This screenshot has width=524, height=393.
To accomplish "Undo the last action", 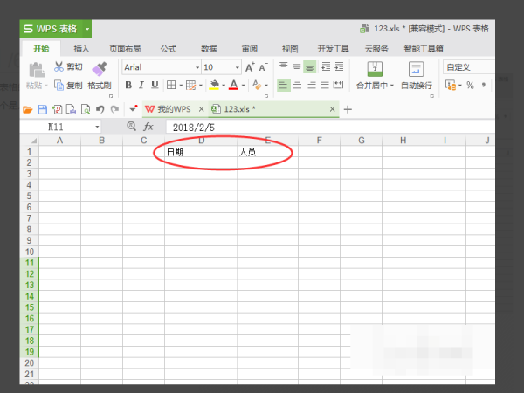I will pos(100,109).
